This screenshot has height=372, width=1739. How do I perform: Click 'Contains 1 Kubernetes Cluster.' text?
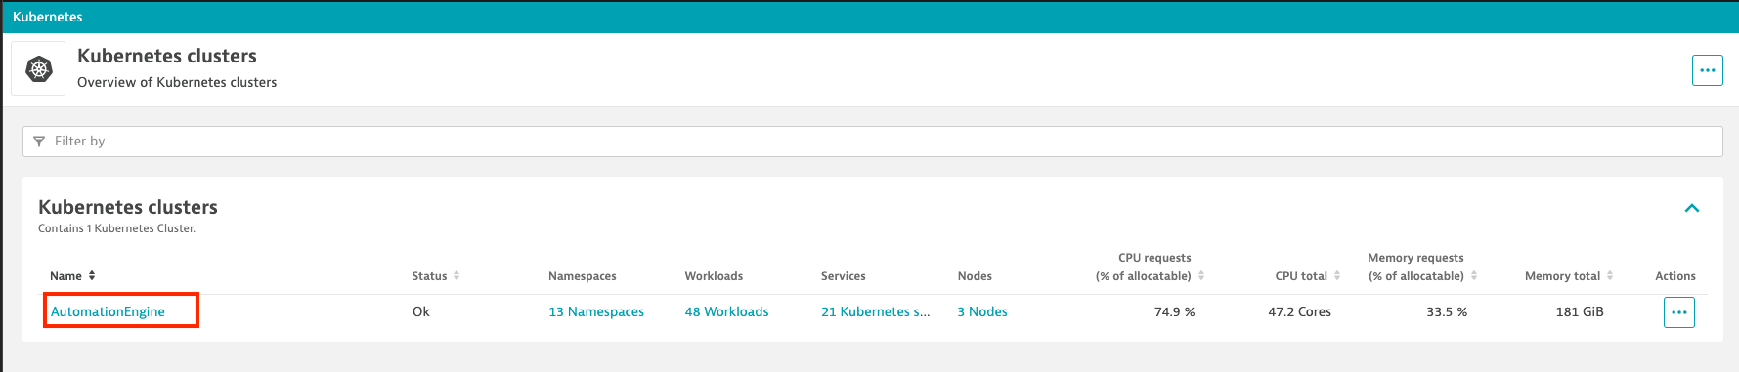(x=116, y=228)
